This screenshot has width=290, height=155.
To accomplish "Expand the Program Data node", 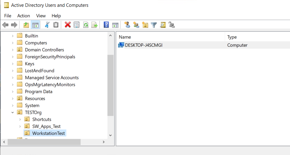I will [x=13, y=92].
